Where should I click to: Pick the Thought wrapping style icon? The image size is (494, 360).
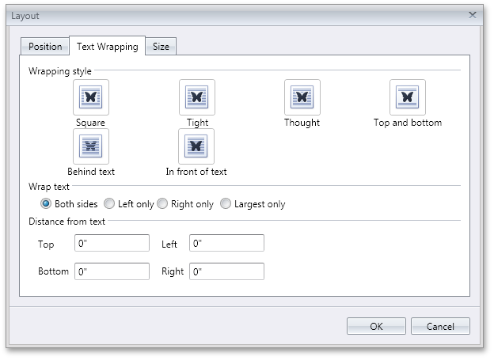pyautogui.click(x=302, y=98)
